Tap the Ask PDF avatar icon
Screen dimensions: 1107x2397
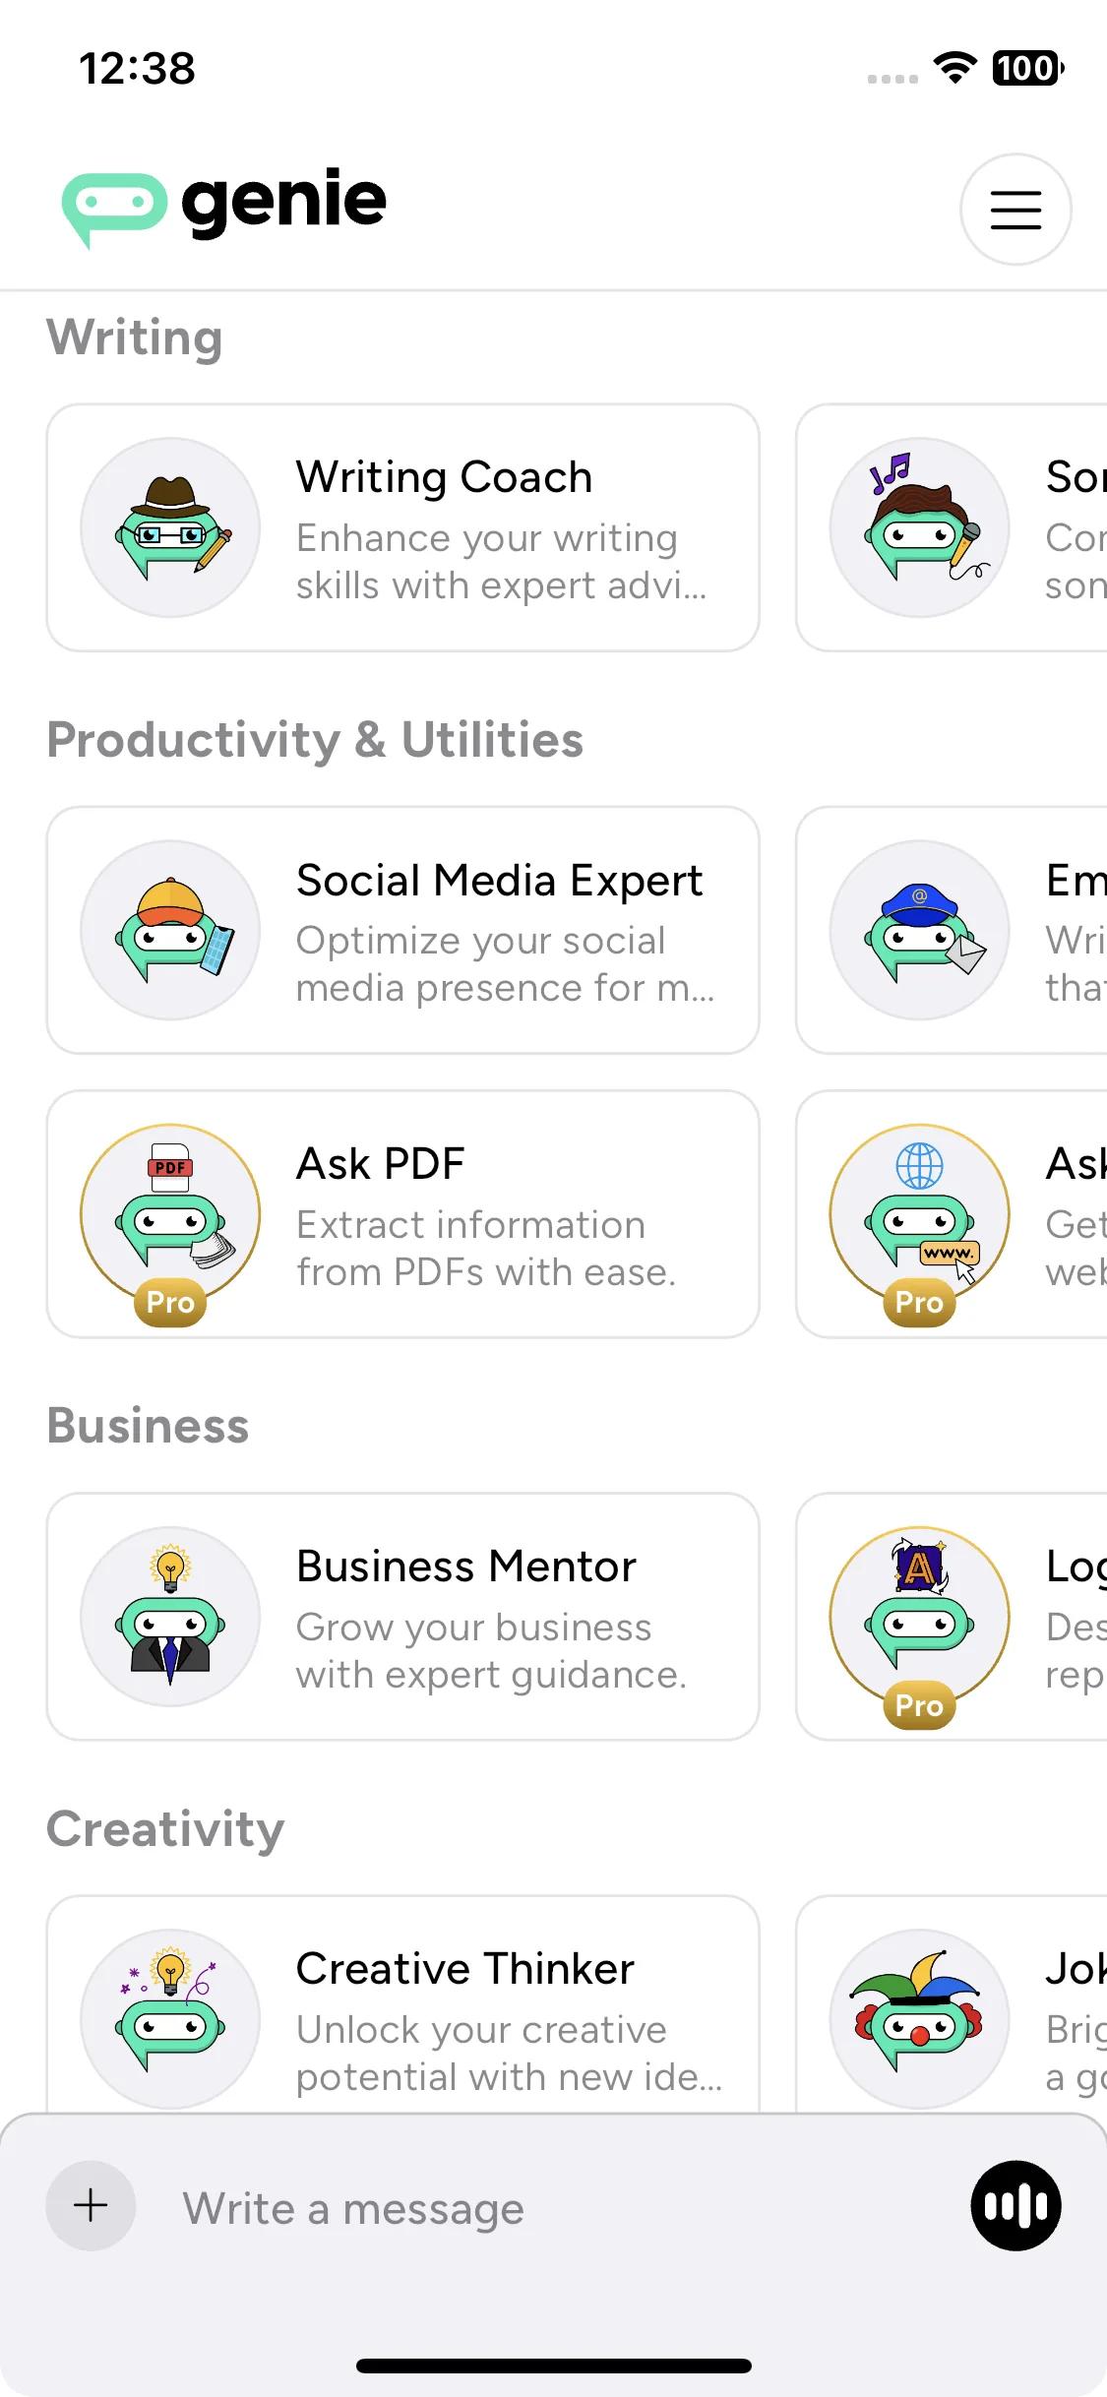click(x=170, y=1214)
